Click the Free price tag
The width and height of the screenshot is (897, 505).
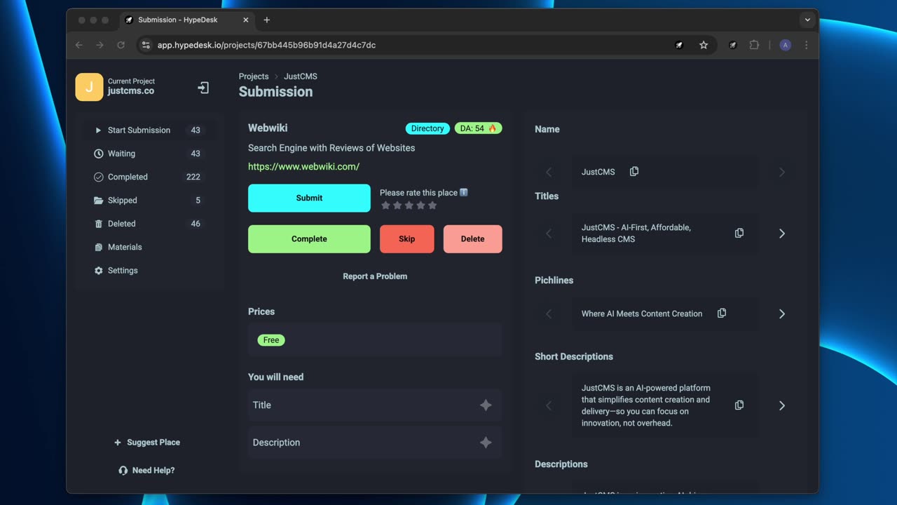pos(271,340)
